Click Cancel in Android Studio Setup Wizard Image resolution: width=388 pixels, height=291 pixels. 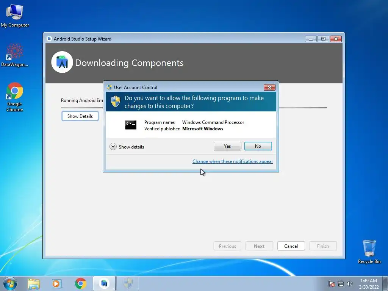click(x=291, y=246)
